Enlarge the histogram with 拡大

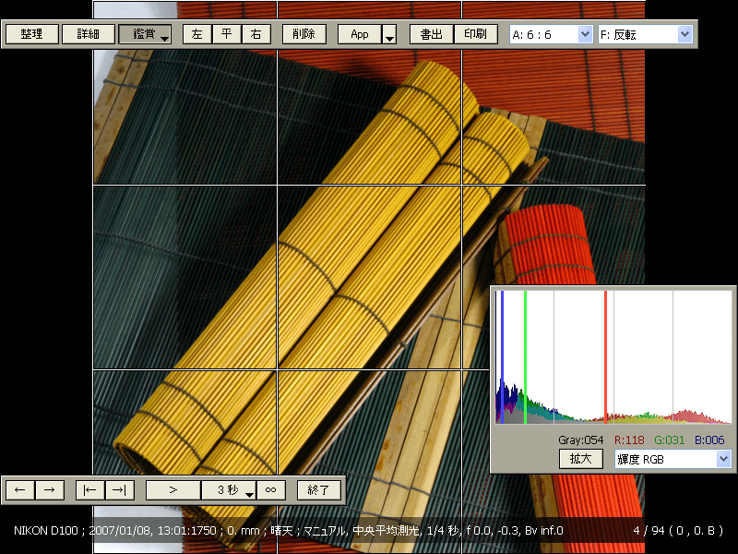[x=581, y=459]
